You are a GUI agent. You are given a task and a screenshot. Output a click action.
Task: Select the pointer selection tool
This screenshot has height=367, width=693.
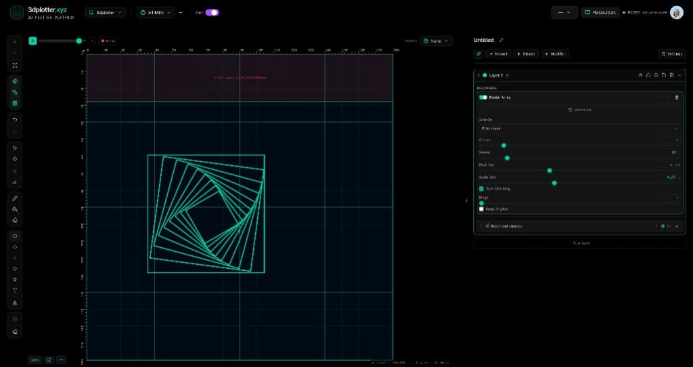[x=15, y=148]
